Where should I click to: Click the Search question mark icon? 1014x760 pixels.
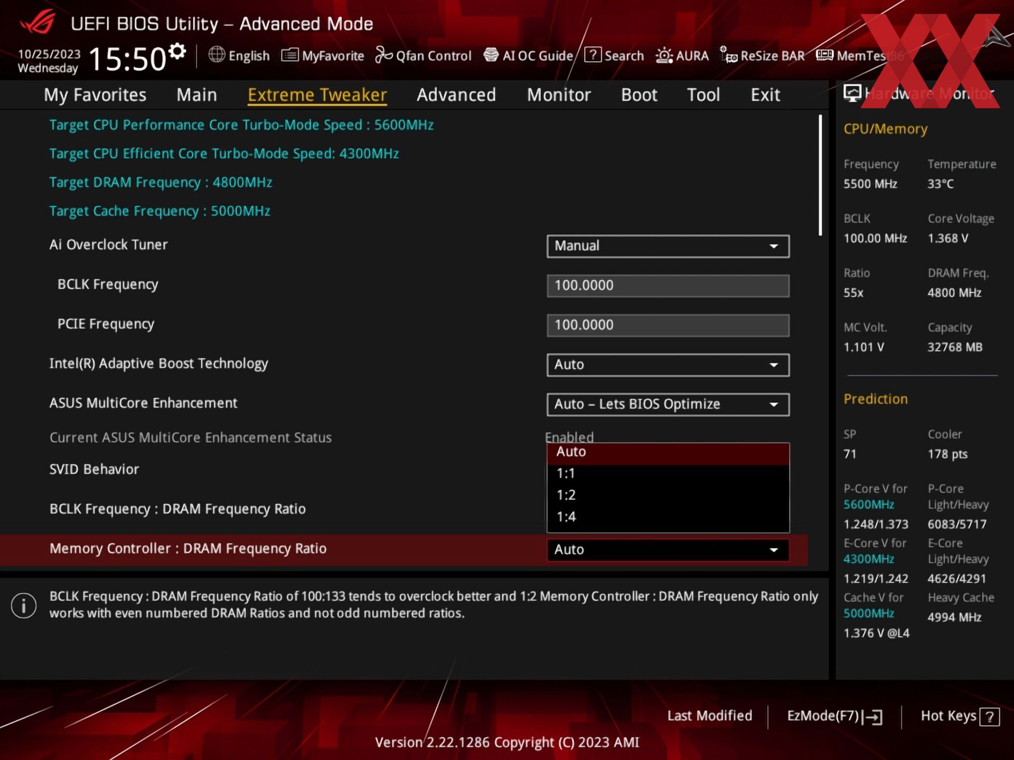pyautogui.click(x=593, y=55)
